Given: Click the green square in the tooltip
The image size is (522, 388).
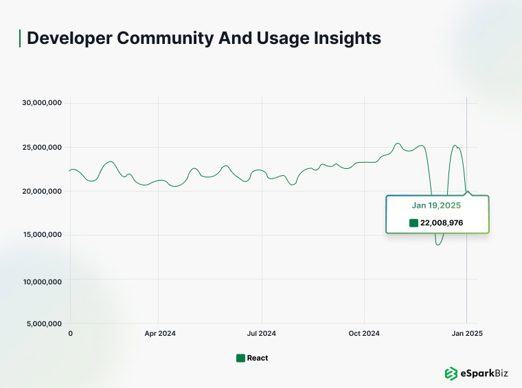Looking at the screenshot, I should click(x=413, y=222).
